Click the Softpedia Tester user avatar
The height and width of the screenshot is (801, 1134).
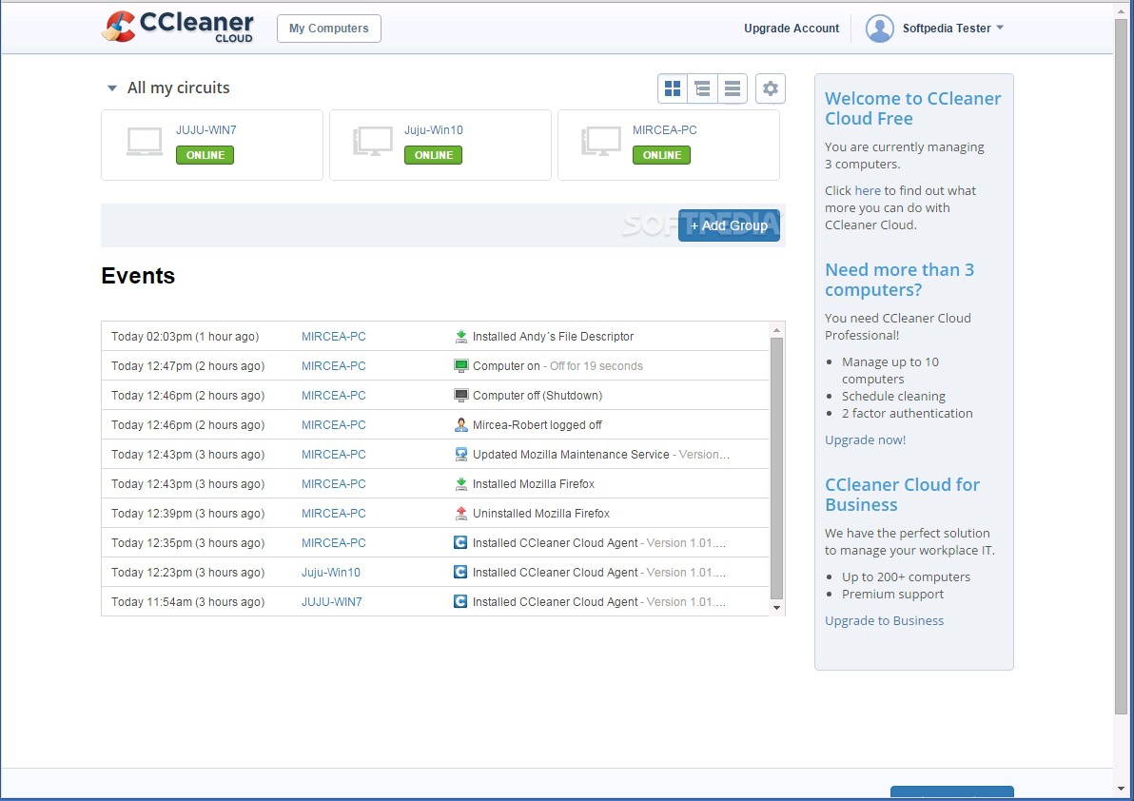pos(879,29)
